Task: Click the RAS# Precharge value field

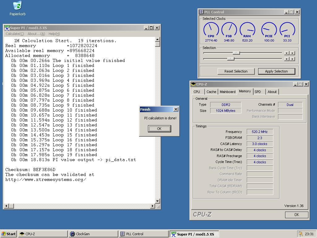Action: click(260, 156)
